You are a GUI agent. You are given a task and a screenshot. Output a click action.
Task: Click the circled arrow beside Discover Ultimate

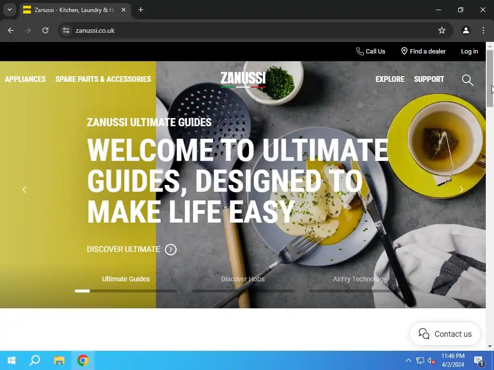(x=171, y=250)
